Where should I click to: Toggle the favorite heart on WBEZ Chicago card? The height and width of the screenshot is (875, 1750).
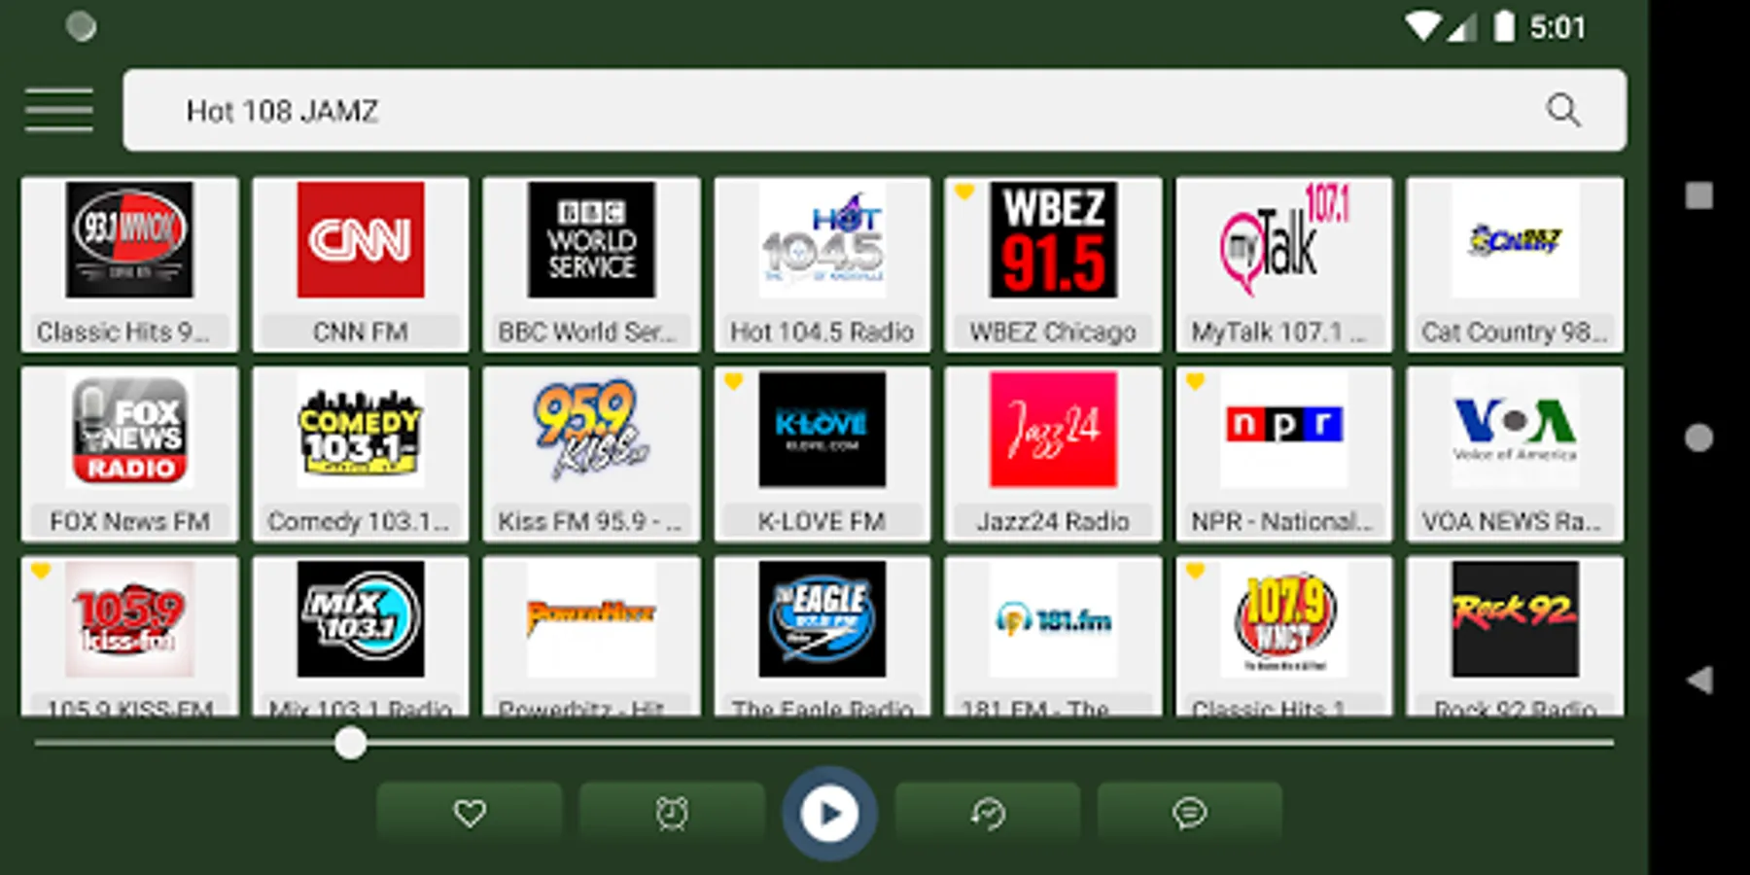[963, 192]
